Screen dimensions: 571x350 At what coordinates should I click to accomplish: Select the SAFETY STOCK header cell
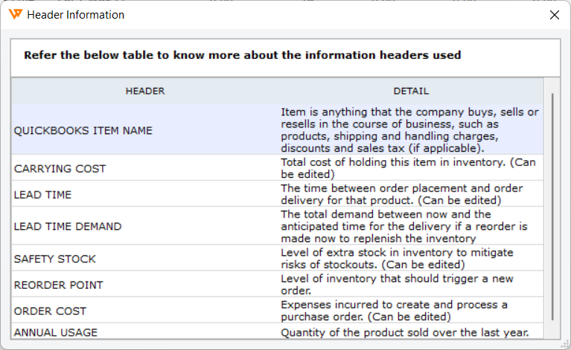(x=145, y=258)
